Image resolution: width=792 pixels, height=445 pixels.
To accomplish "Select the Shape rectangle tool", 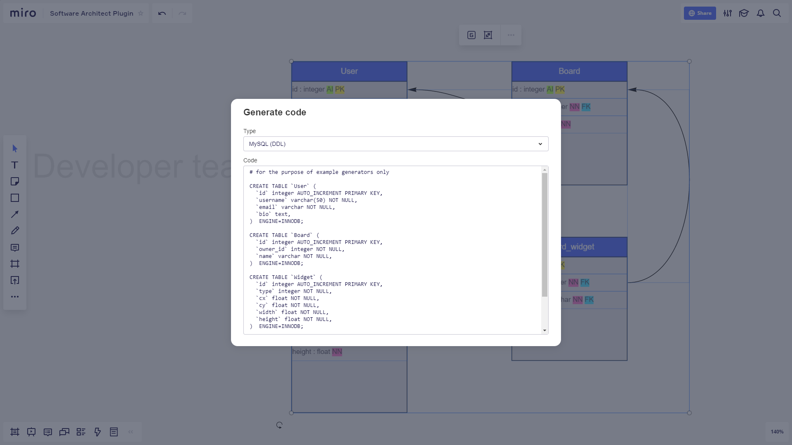I will point(15,198).
